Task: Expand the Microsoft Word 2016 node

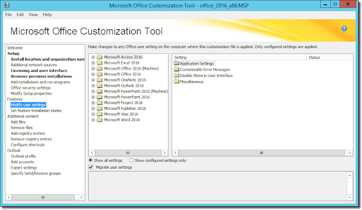Action: click(x=93, y=120)
